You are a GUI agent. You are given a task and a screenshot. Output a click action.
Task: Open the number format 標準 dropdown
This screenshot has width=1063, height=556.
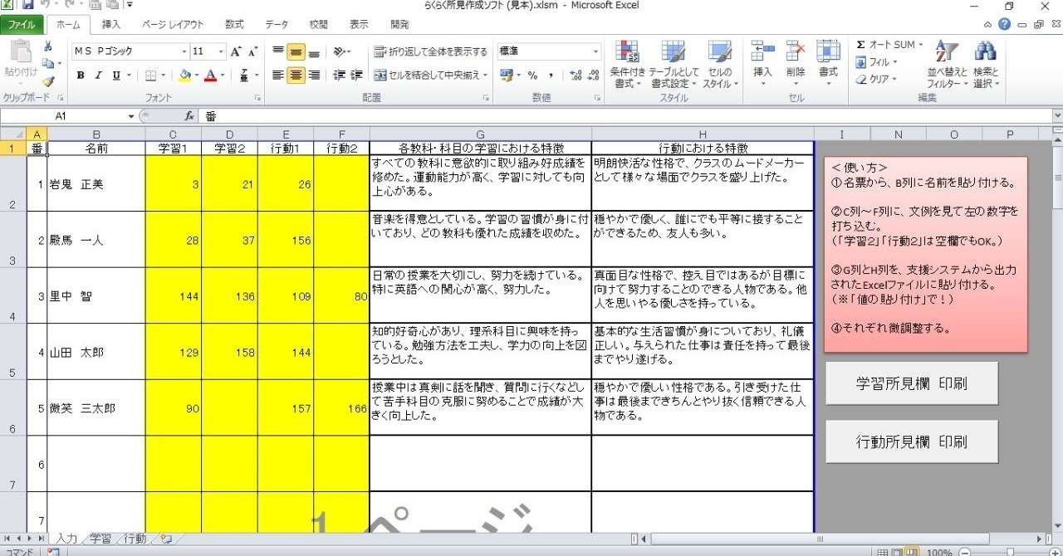point(595,51)
